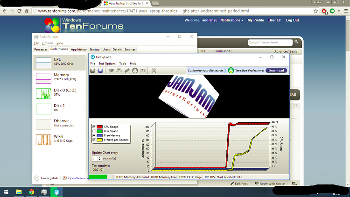Open HeavyLoad Test Options menu
This screenshot has height=197, width=350.
click(107, 63)
